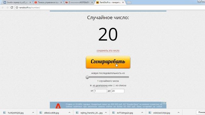Select the из диапазона radio button
The image size is (205, 115).
click(91, 86)
